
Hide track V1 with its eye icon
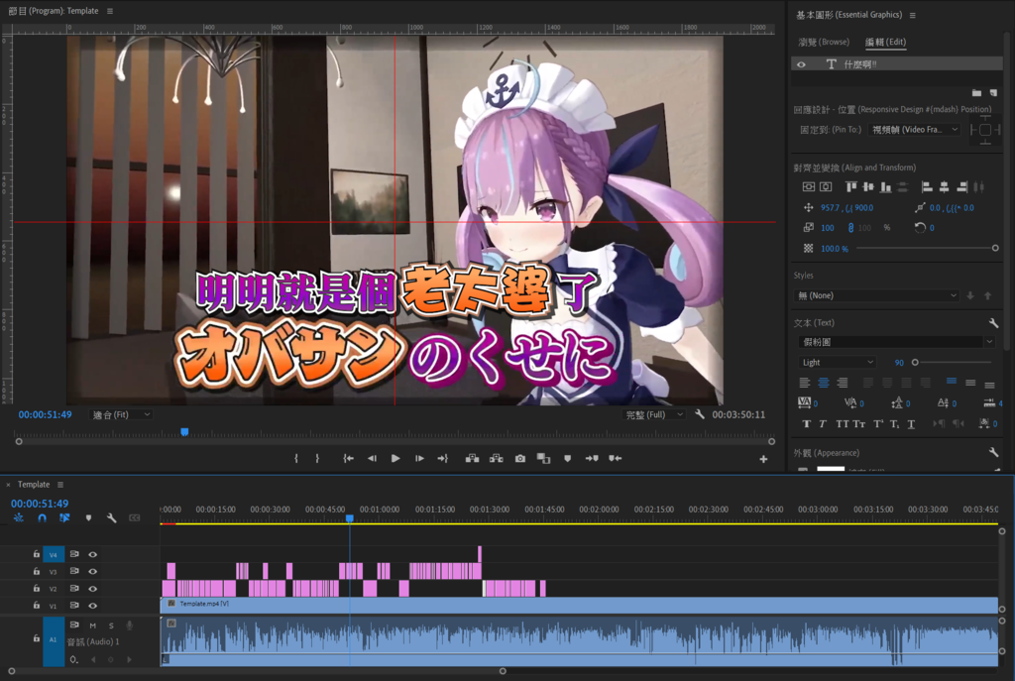coord(92,606)
